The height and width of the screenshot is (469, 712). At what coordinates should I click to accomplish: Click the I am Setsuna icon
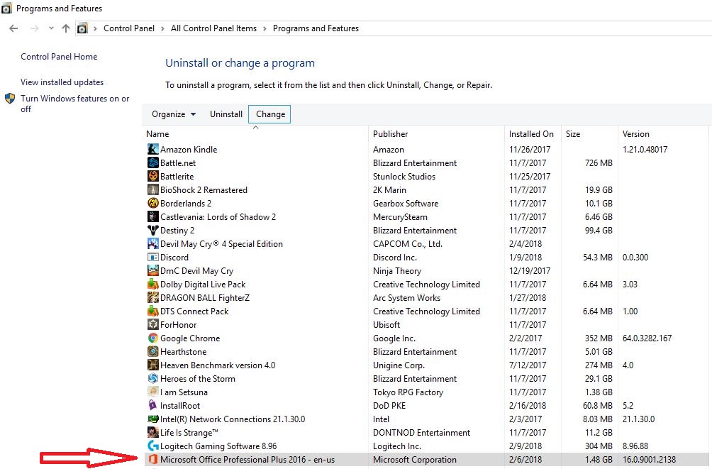[x=153, y=392]
